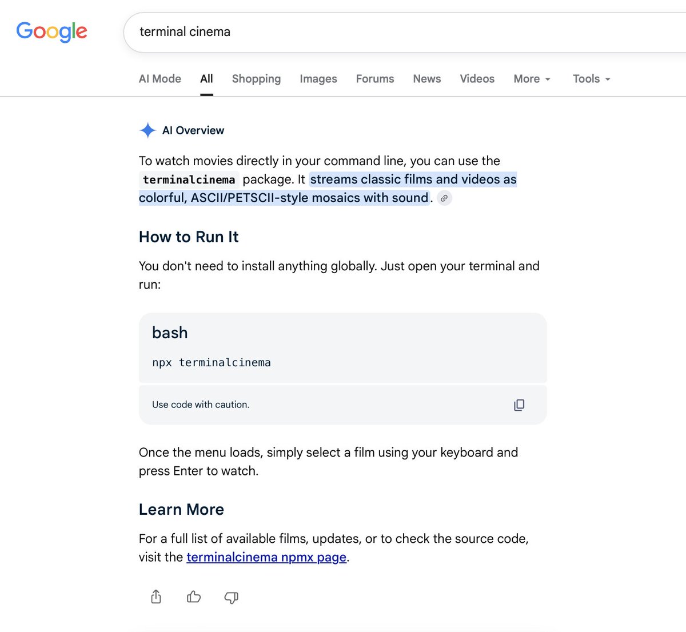Click the 'Learn More' heading

point(181,510)
